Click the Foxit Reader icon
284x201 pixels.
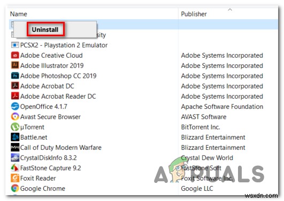[x=15, y=178]
